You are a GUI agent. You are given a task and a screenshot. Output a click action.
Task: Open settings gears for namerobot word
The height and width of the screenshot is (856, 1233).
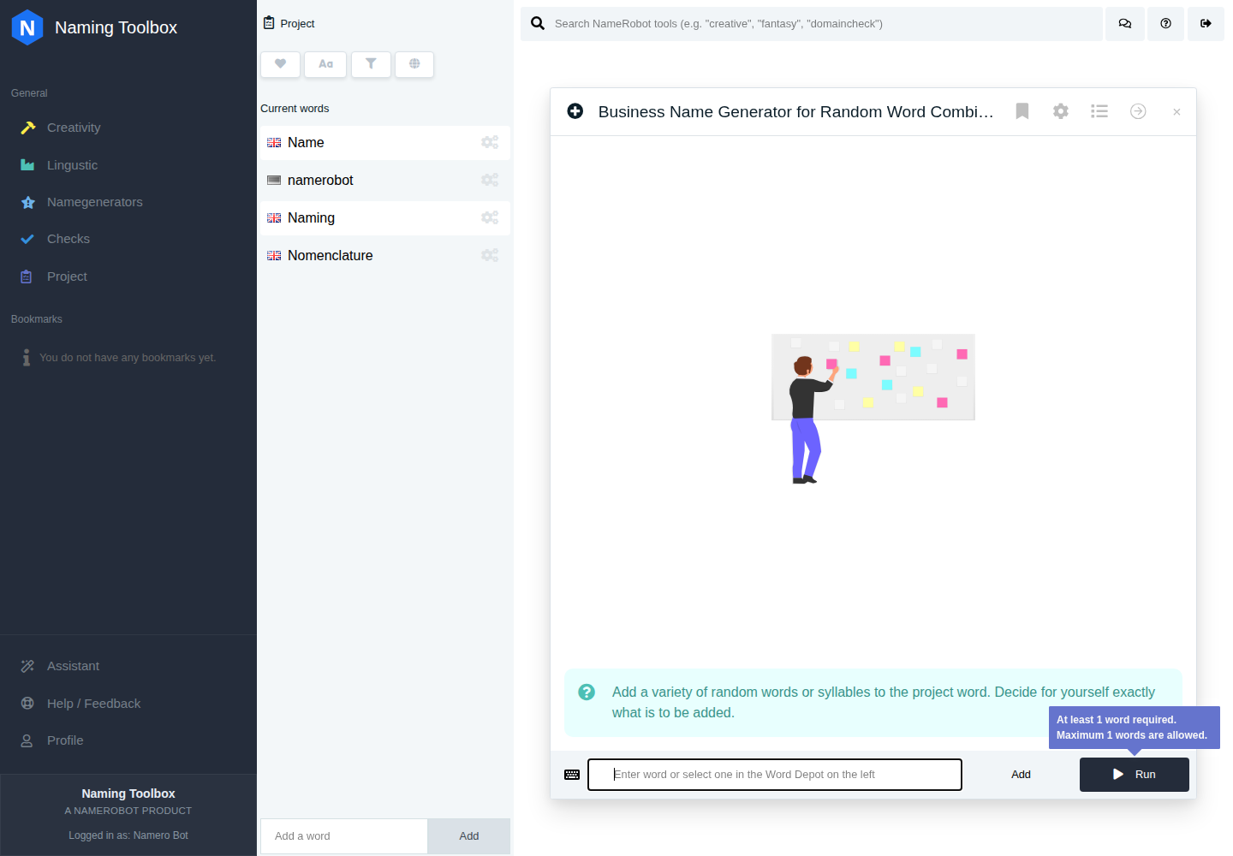pyautogui.click(x=490, y=181)
